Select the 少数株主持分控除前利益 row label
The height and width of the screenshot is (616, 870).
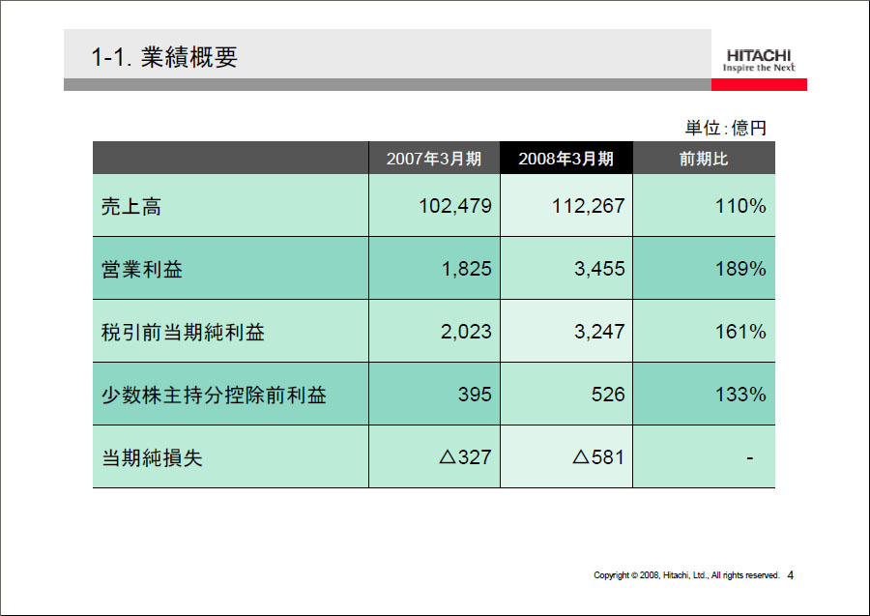[214, 395]
